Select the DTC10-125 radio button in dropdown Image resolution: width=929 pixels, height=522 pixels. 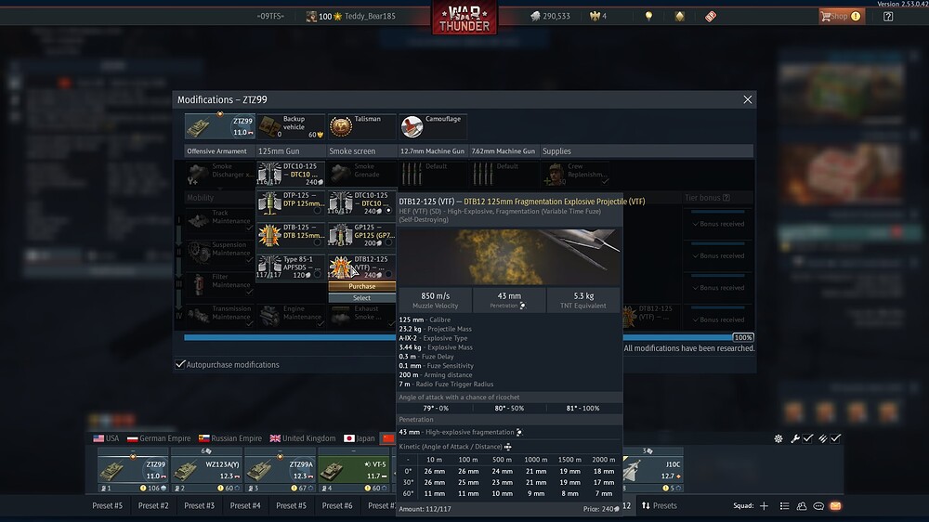pos(389,211)
